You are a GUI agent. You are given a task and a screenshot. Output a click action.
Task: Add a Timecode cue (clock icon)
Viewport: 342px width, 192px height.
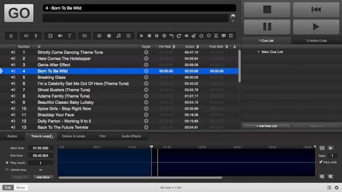[128, 36]
